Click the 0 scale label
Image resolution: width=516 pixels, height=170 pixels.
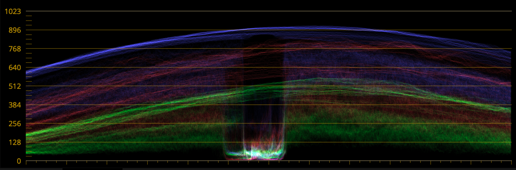[19, 161]
